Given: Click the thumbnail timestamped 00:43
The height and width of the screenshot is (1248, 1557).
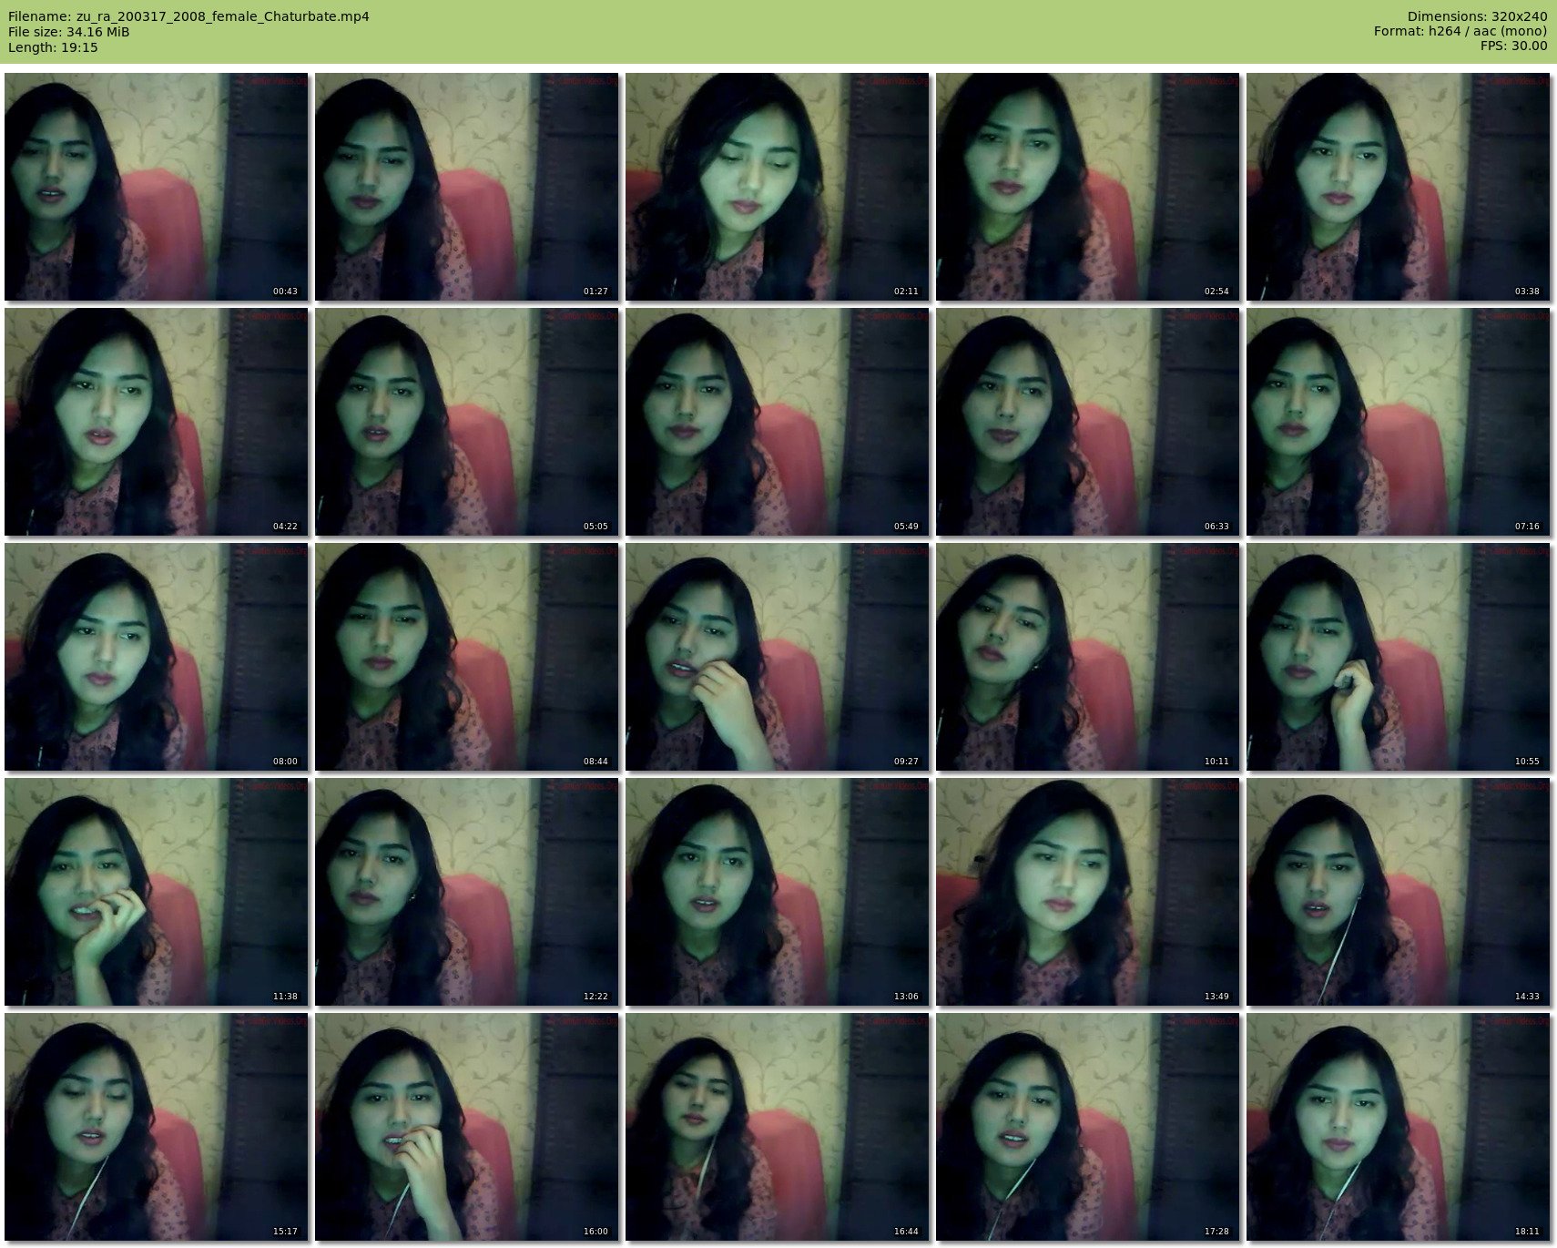Looking at the screenshot, I should [x=157, y=187].
